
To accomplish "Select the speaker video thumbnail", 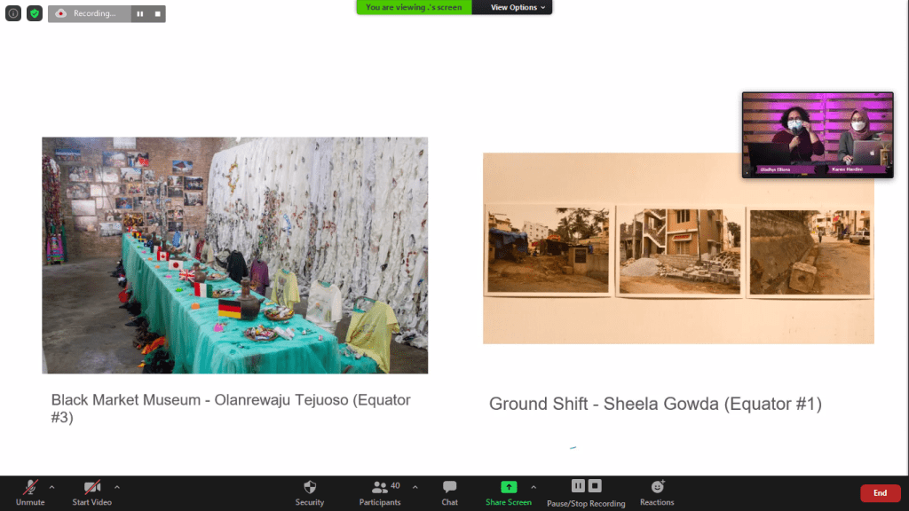I will (818, 135).
